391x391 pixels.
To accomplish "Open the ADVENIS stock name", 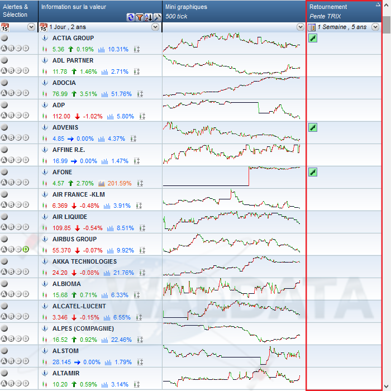I will click(65, 127).
